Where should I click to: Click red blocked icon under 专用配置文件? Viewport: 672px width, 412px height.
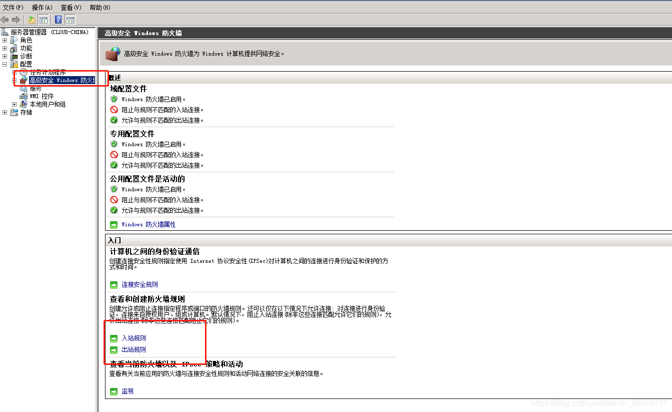click(x=114, y=155)
